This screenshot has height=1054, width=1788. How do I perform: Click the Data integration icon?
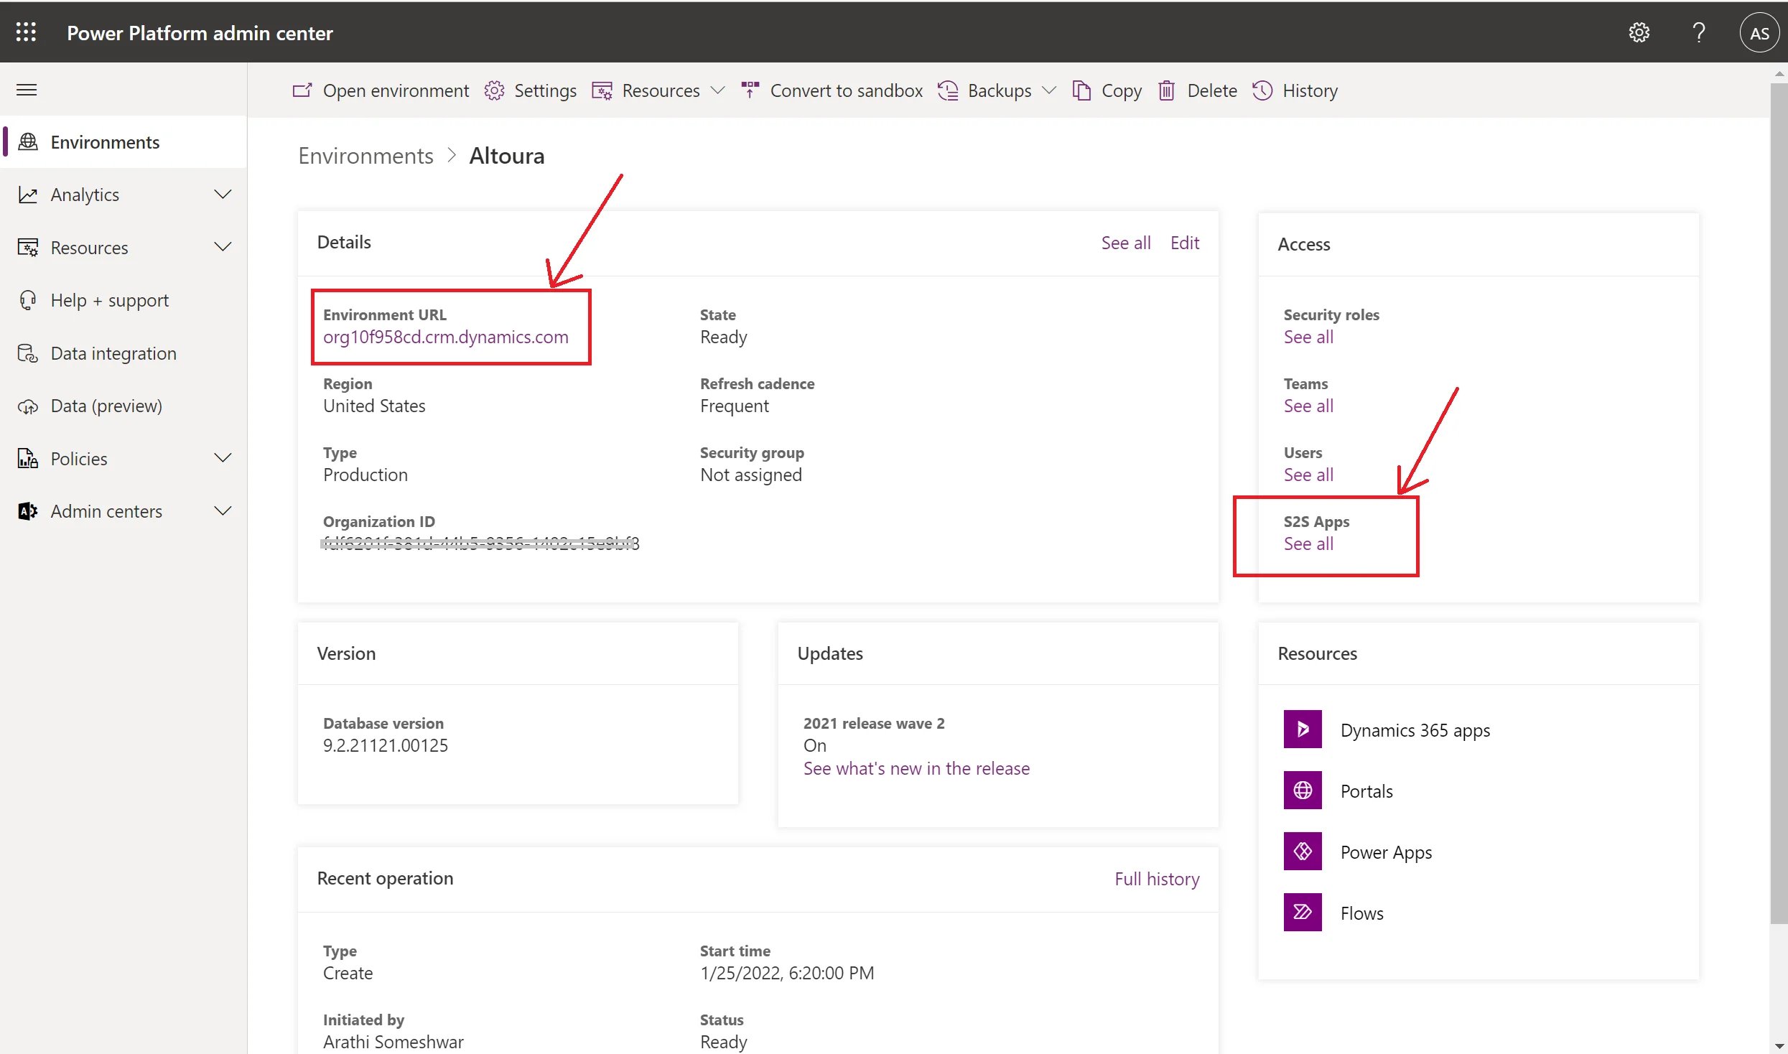[x=27, y=353]
